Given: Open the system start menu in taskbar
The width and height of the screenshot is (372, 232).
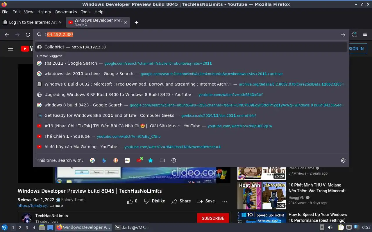Looking at the screenshot, I should click(x=5, y=227).
